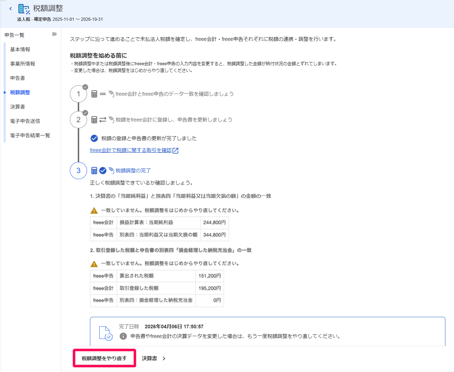This screenshot has width=454, height=372.
Task: Collapse the 申告一覧 sidebar
Action: coord(54,34)
